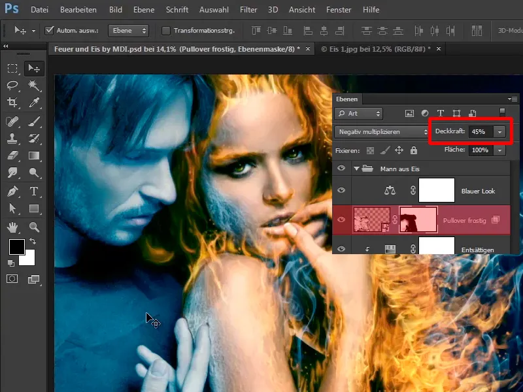Image resolution: width=523 pixels, height=392 pixels.
Task: Reset default foreground and background colors
Action: tap(11, 263)
